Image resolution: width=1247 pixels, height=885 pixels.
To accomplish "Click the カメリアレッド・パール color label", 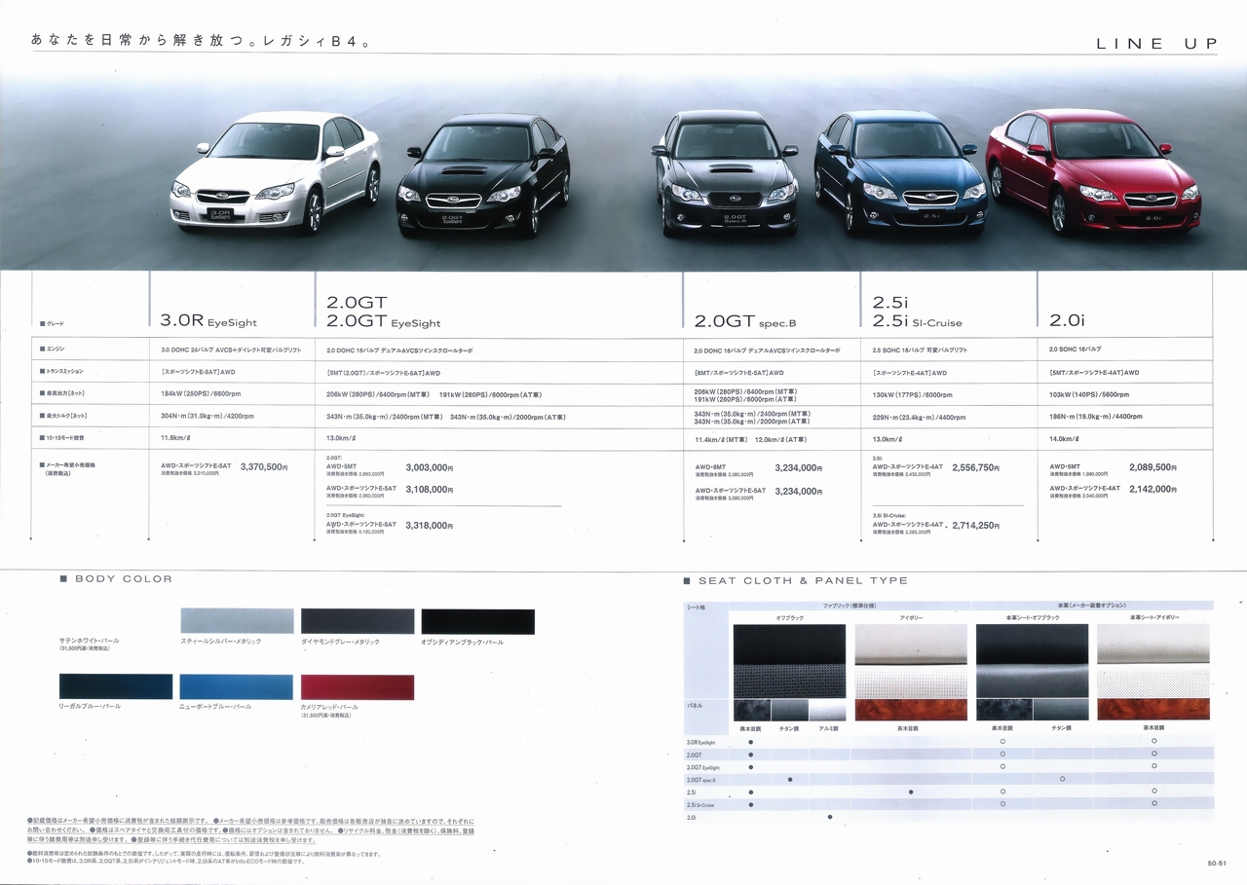I will pos(329,706).
